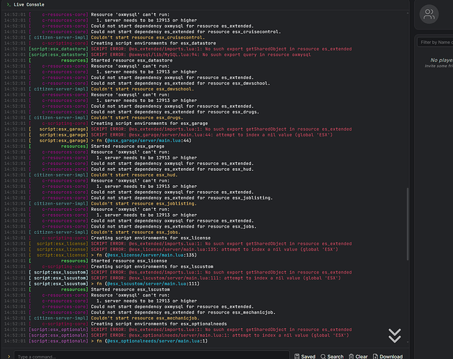453x359 pixels.
Task: Select 'Couldn't start resource esx_hud.' line
Action: 134,175
